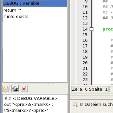Click line number 16 in the gutter
Image resolution: width=113 pixels, height=113 pixels.
[85, 40]
